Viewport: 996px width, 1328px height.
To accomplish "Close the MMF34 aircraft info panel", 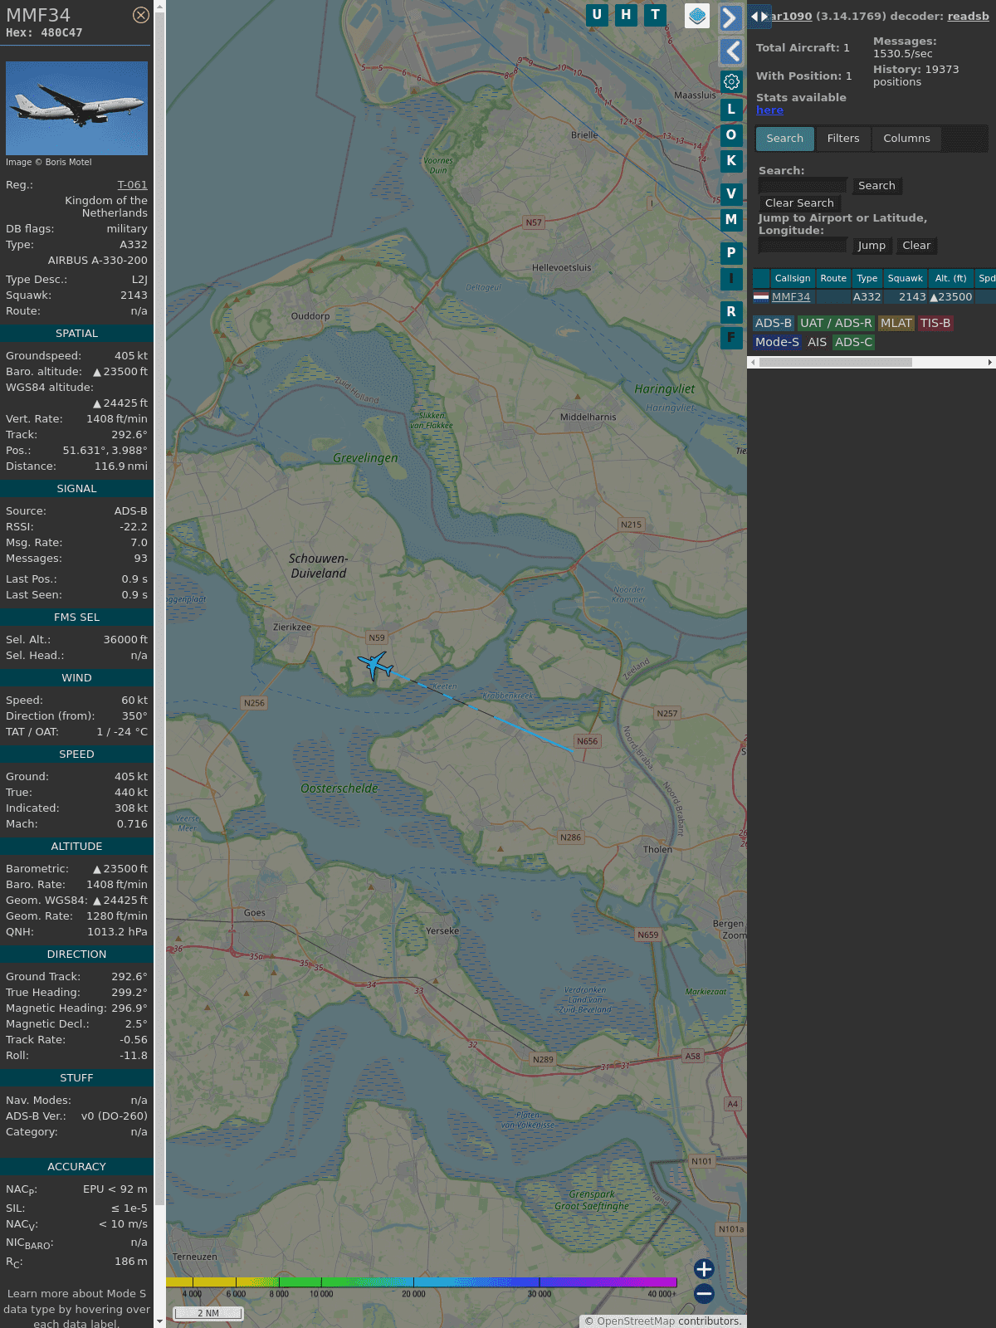I will (141, 15).
